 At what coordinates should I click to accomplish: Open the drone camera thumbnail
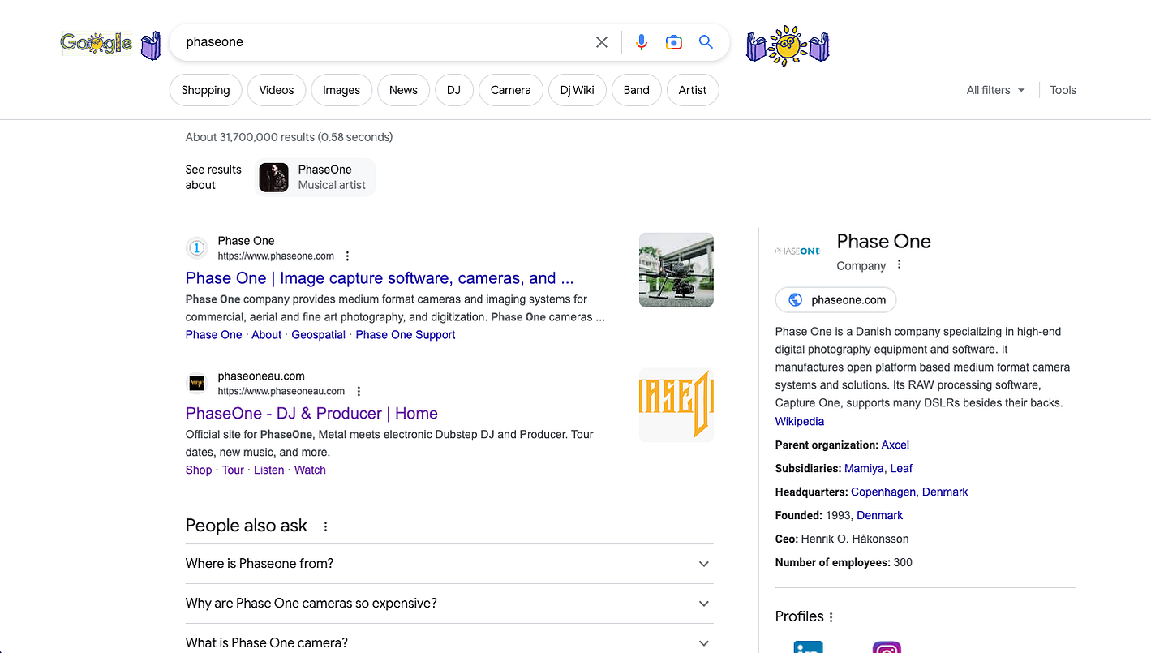[676, 270]
